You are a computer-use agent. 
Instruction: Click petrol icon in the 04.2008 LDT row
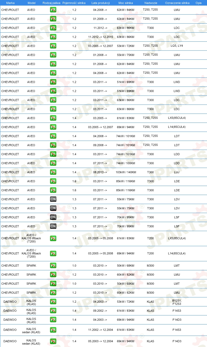[53, 136]
